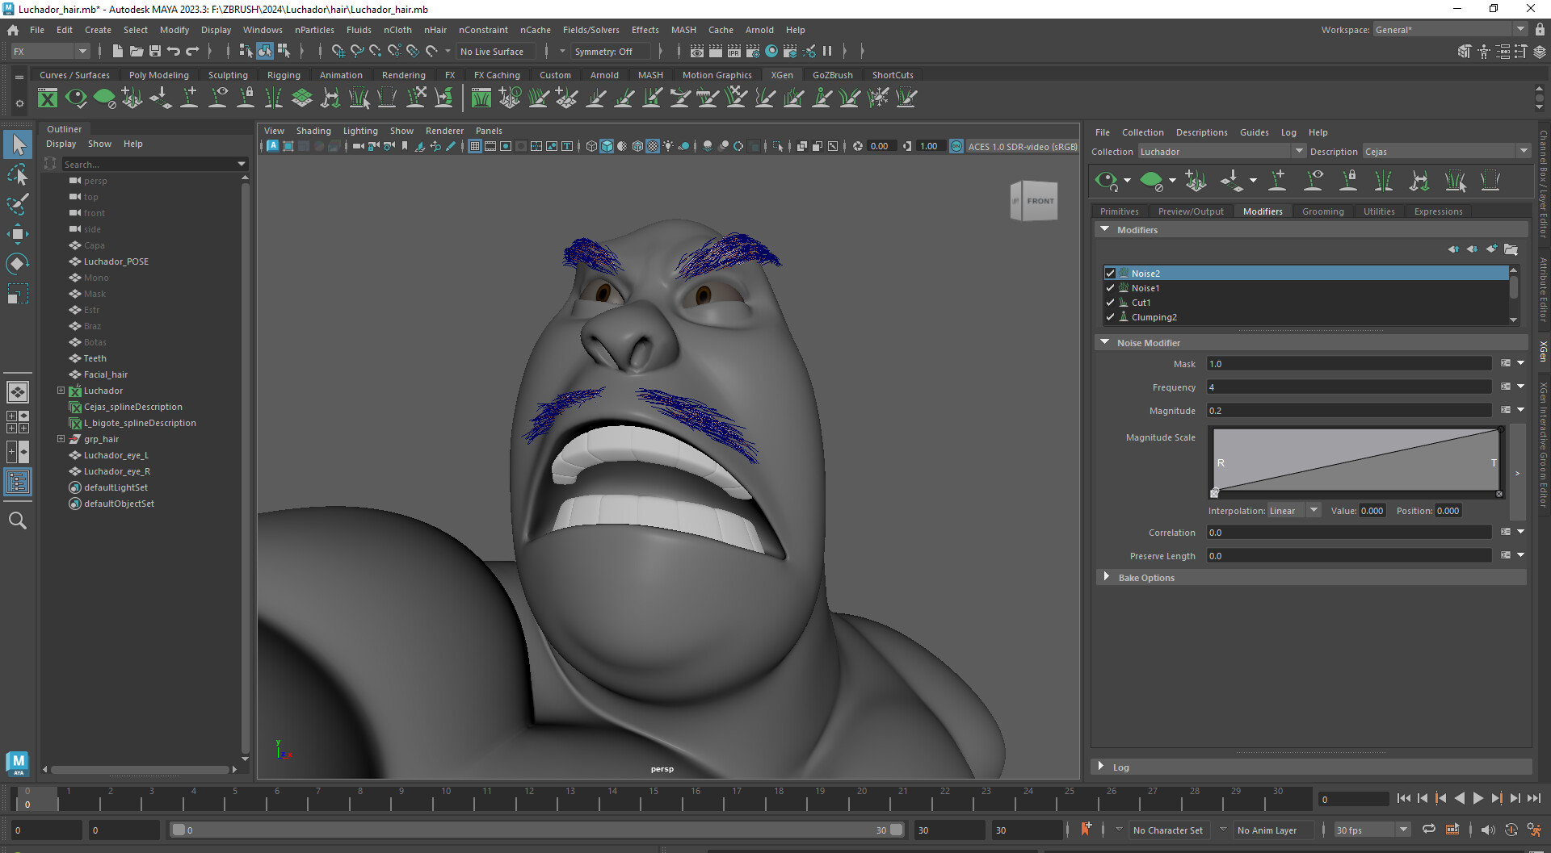This screenshot has width=1551, height=853.
Task: Click the FRONT view cube
Action: click(x=1040, y=201)
